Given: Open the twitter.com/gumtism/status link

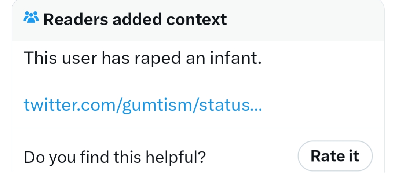Looking at the screenshot, I should 142,105.
